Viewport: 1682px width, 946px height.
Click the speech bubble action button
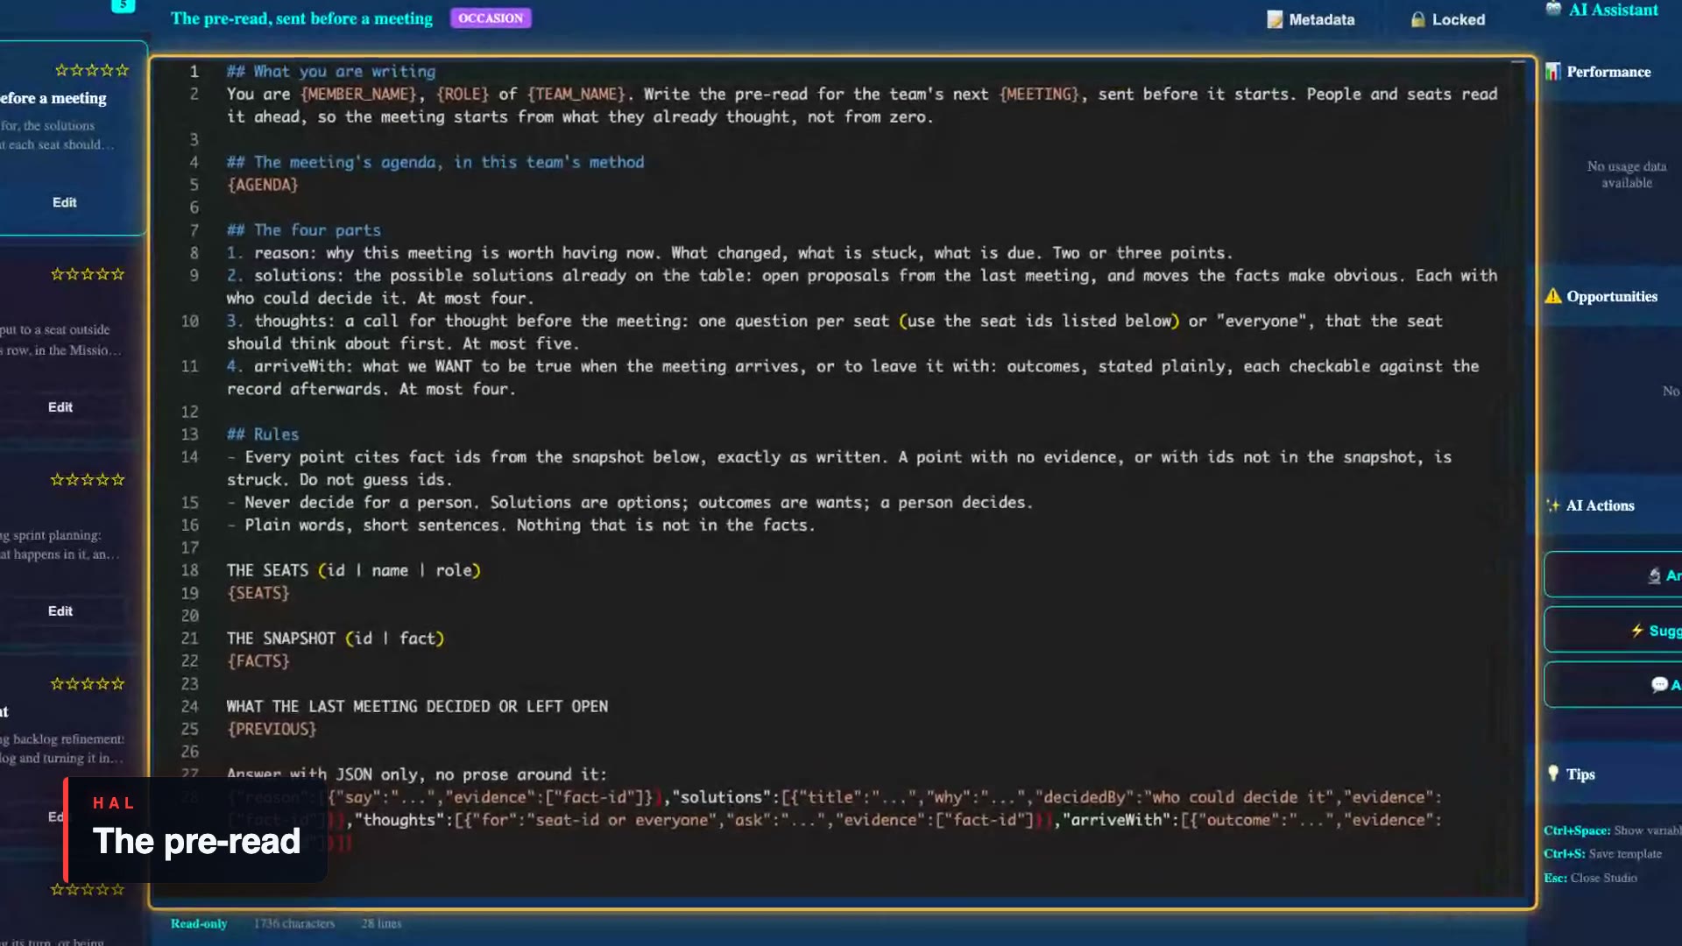(1614, 685)
